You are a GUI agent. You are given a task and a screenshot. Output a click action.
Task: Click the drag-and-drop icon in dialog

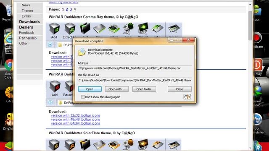tap(187, 97)
